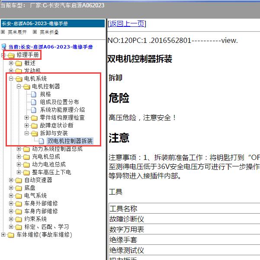Open the 当前:长安-启源A06-2023-维修手册 root link

coord(51,47)
